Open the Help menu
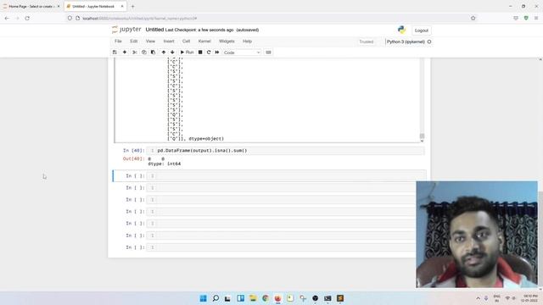Screen dimensions: 543x305 pos(247,42)
